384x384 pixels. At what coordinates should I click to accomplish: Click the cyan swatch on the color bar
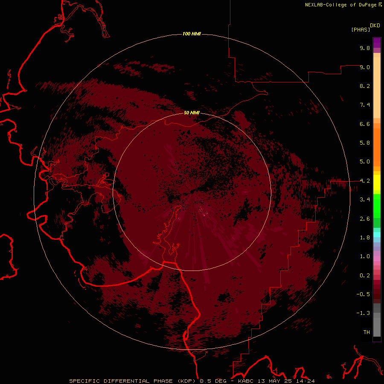click(377, 235)
